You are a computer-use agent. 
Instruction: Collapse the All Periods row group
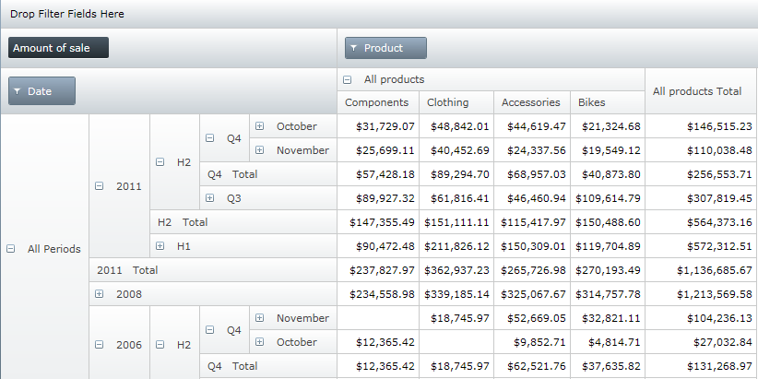pos(11,249)
